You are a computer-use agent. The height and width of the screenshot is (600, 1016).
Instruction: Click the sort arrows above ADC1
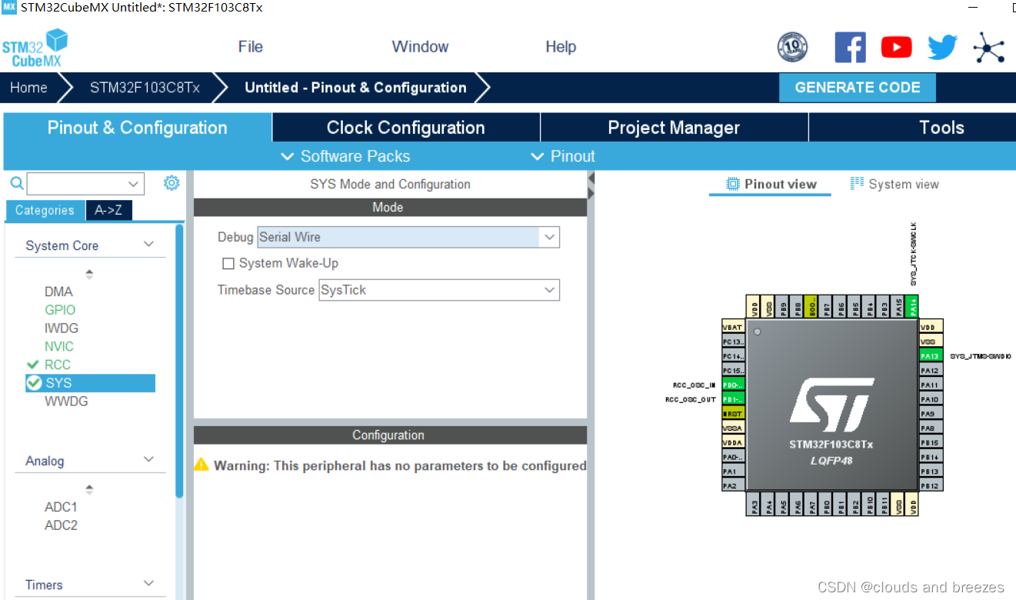click(89, 489)
